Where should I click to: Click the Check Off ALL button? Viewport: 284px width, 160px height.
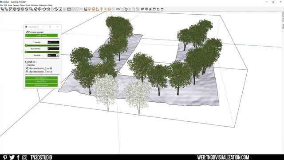coord(41,81)
